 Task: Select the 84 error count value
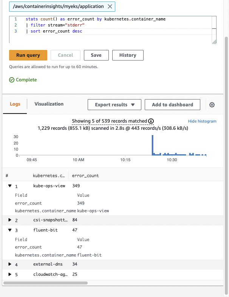pos(75,220)
